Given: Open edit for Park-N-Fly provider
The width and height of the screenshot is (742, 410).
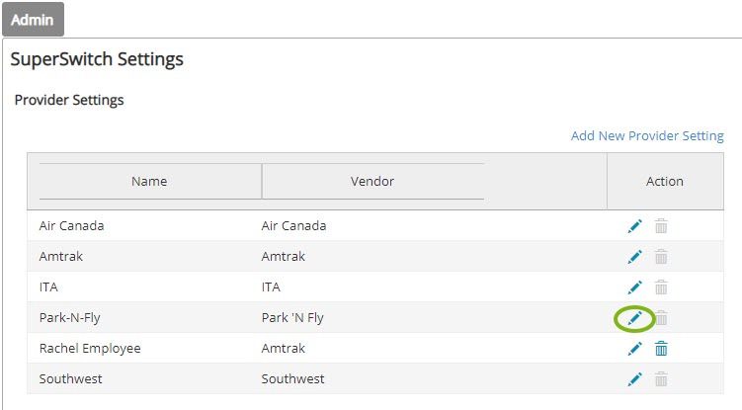Looking at the screenshot, I should [634, 318].
